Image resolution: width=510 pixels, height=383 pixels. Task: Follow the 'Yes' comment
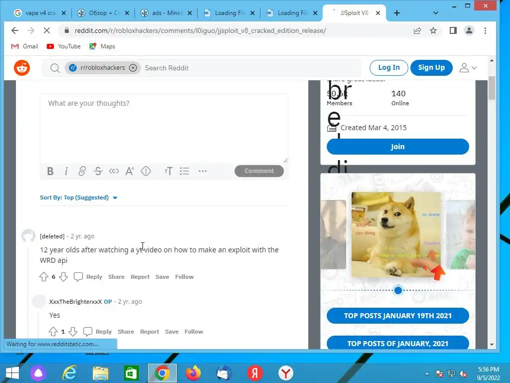[194, 332]
